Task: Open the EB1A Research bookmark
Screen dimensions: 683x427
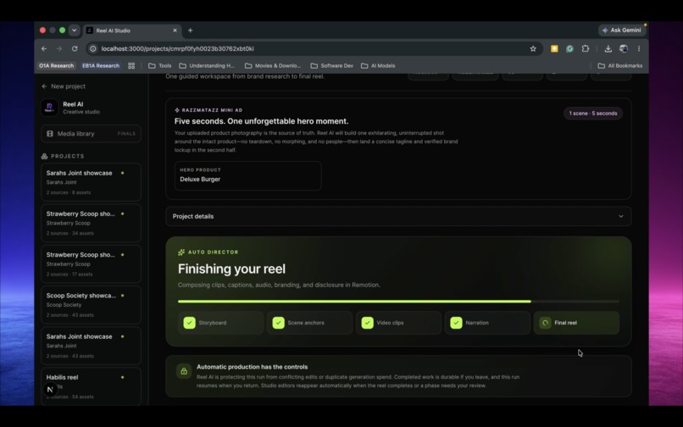Action: tap(101, 66)
